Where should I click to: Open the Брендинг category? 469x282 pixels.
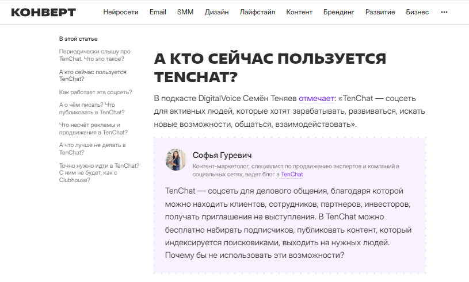(x=338, y=12)
